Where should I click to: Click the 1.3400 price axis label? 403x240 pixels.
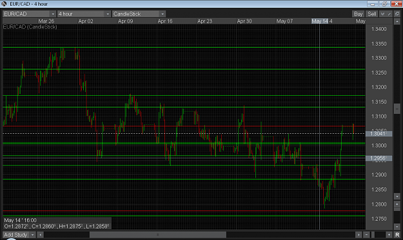tap(379, 29)
